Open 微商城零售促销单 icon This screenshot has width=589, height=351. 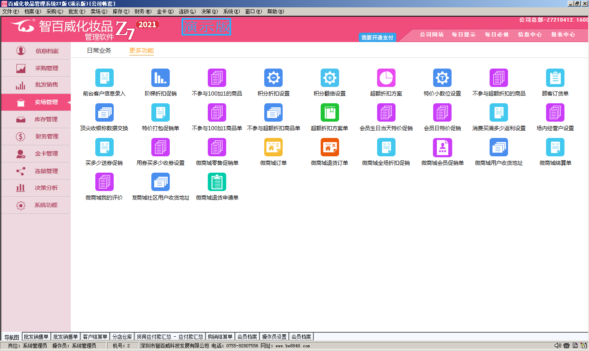click(x=217, y=147)
